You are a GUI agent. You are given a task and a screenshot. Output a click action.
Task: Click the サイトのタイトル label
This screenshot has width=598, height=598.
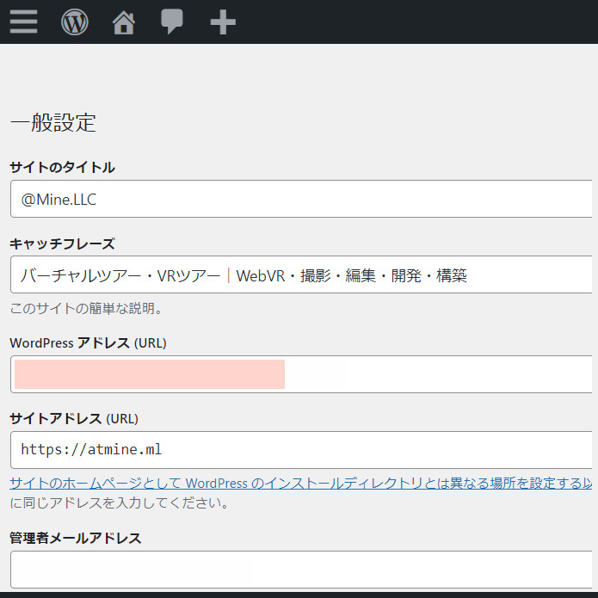pyautogui.click(x=62, y=168)
